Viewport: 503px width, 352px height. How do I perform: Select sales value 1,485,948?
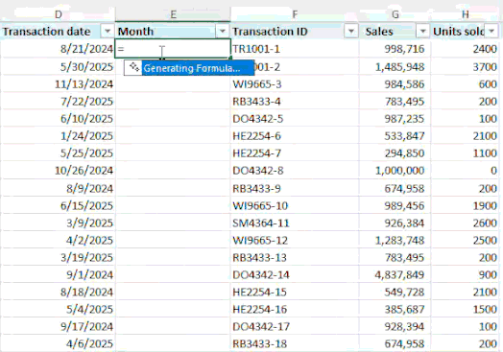(x=395, y=67)
